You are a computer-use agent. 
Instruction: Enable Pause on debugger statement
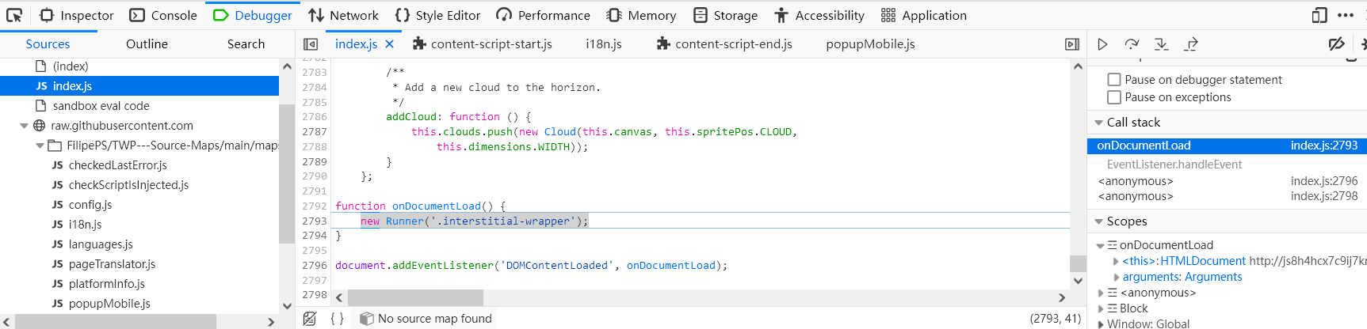tap(1114, 80)
